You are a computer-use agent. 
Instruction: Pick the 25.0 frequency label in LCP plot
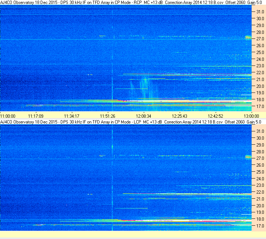(x=260, y=172)
